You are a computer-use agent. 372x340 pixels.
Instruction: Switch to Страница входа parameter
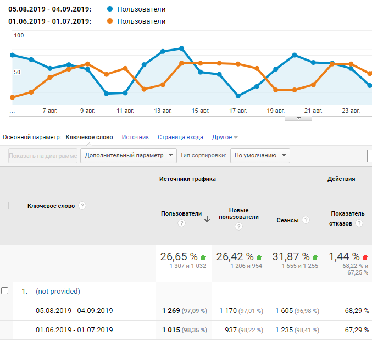(x=180, y=138)
